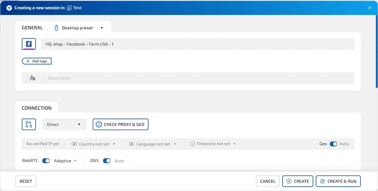This screenshot has width=378, height=191.
Task: Toggle the DNS Auto switch
Action: tap(107, 161)
